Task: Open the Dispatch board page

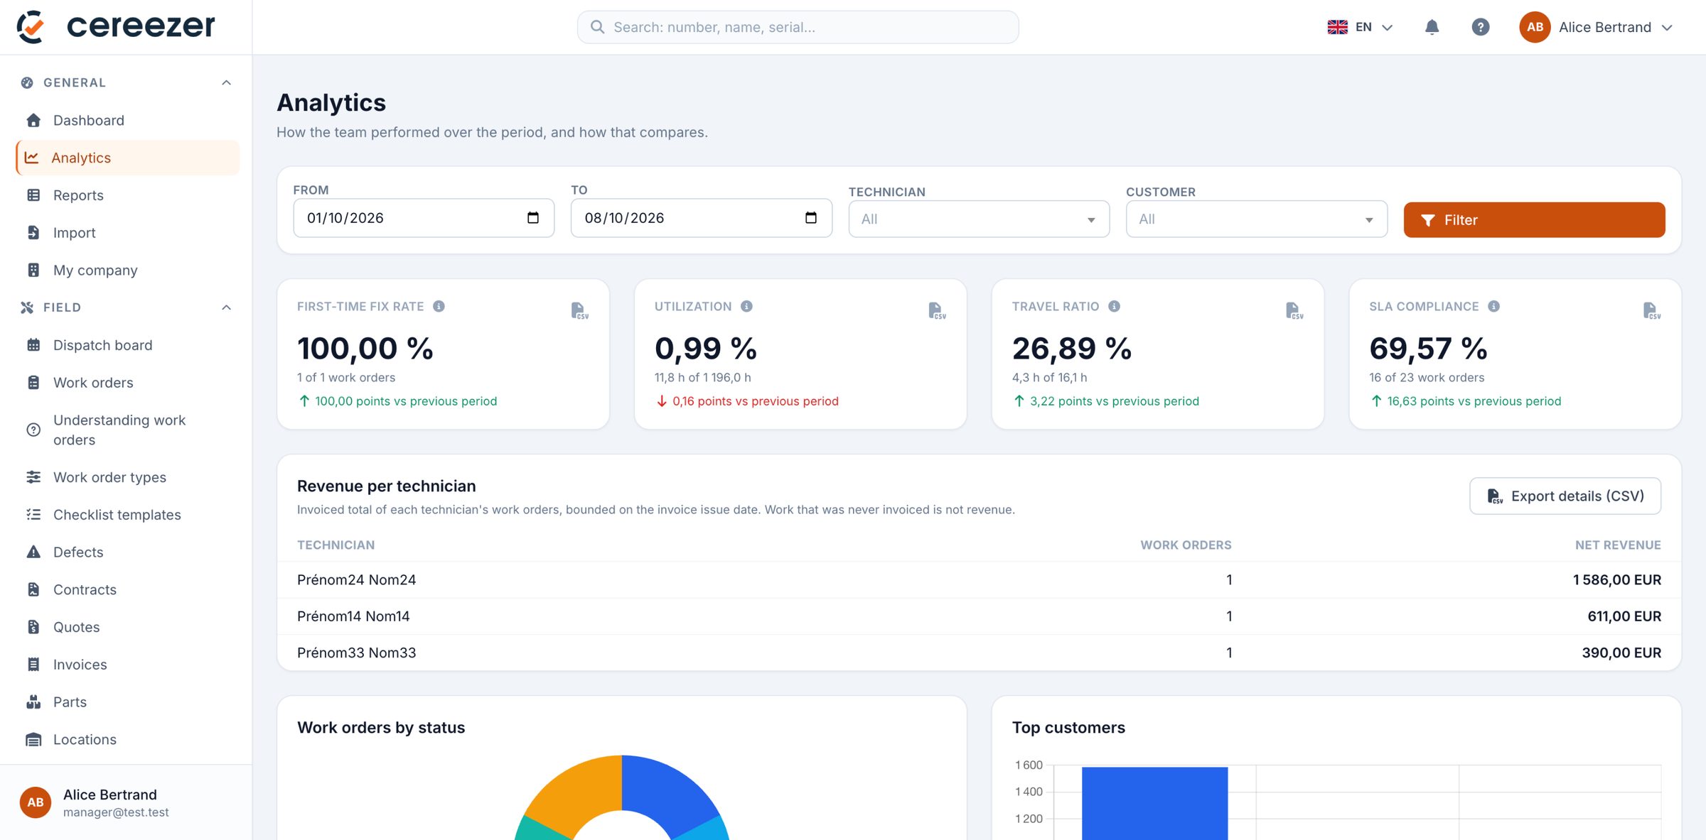Action: point(127,345)
